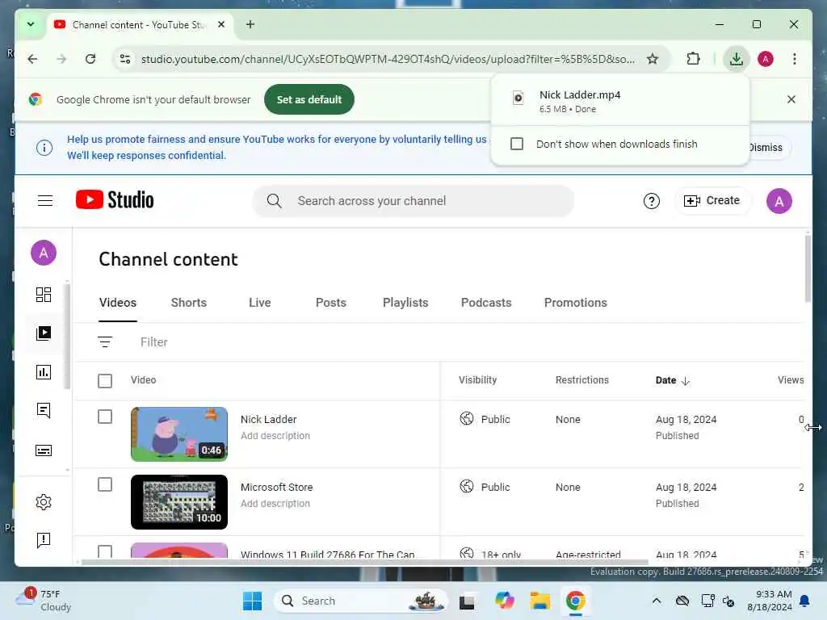The image size is (827, 620).
Task: Switch to the Videos tab
Action: pos(118,303)
